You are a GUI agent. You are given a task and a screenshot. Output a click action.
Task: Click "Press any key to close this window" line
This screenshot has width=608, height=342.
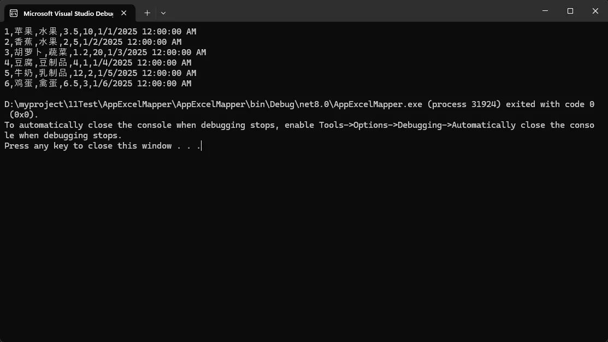tap(103, 146)
